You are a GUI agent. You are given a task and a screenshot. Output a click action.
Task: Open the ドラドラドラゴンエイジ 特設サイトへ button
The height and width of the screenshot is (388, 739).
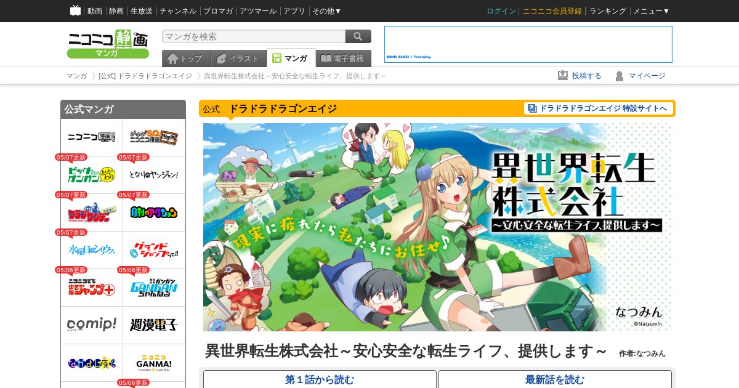point(599,108)
